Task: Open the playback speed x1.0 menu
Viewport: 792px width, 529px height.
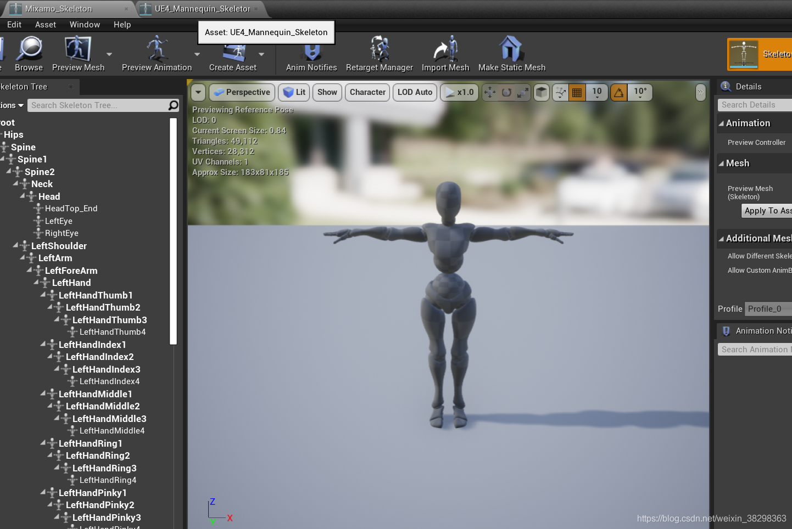Action: (x=459, y=92)
